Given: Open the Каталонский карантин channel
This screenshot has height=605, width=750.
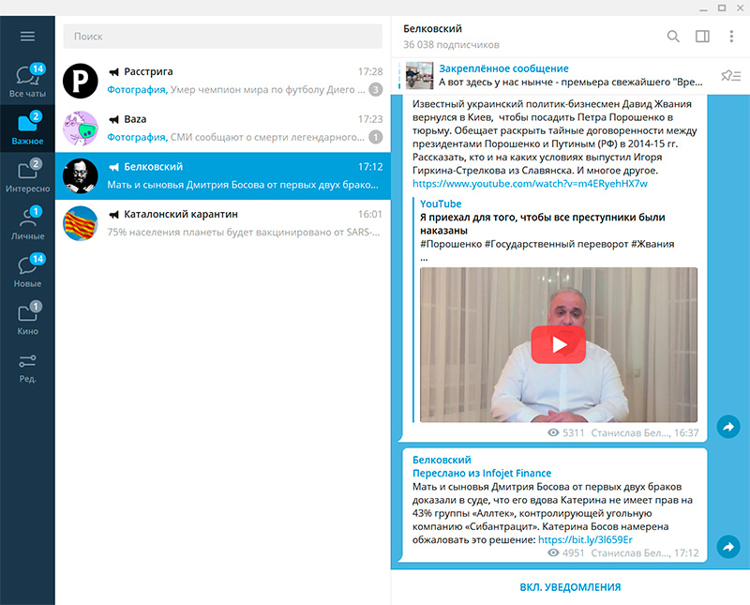Looking at the screenshot, I should tap(222, 223).
